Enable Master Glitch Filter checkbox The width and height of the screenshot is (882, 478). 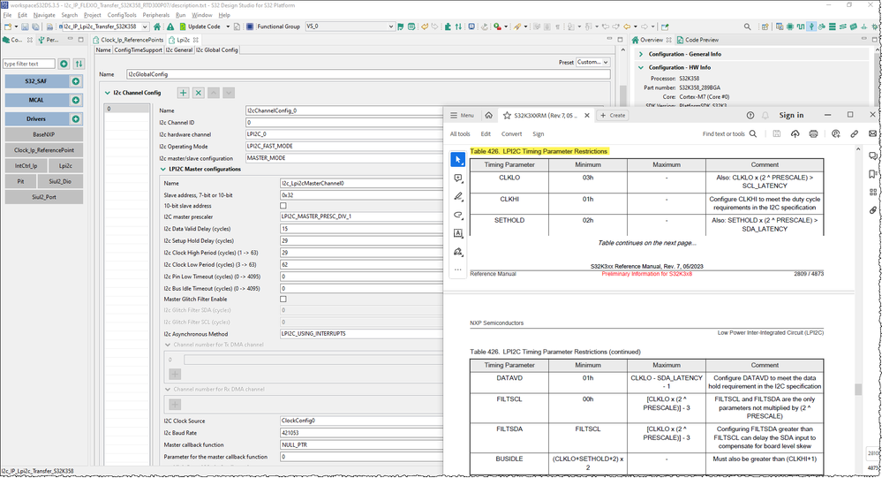(x=283, y=300)
